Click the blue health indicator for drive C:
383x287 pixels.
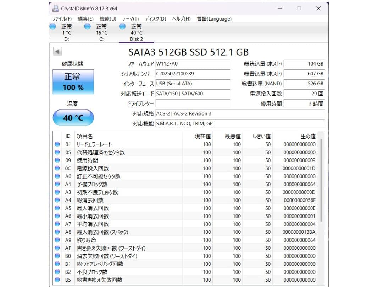[87, 26]
